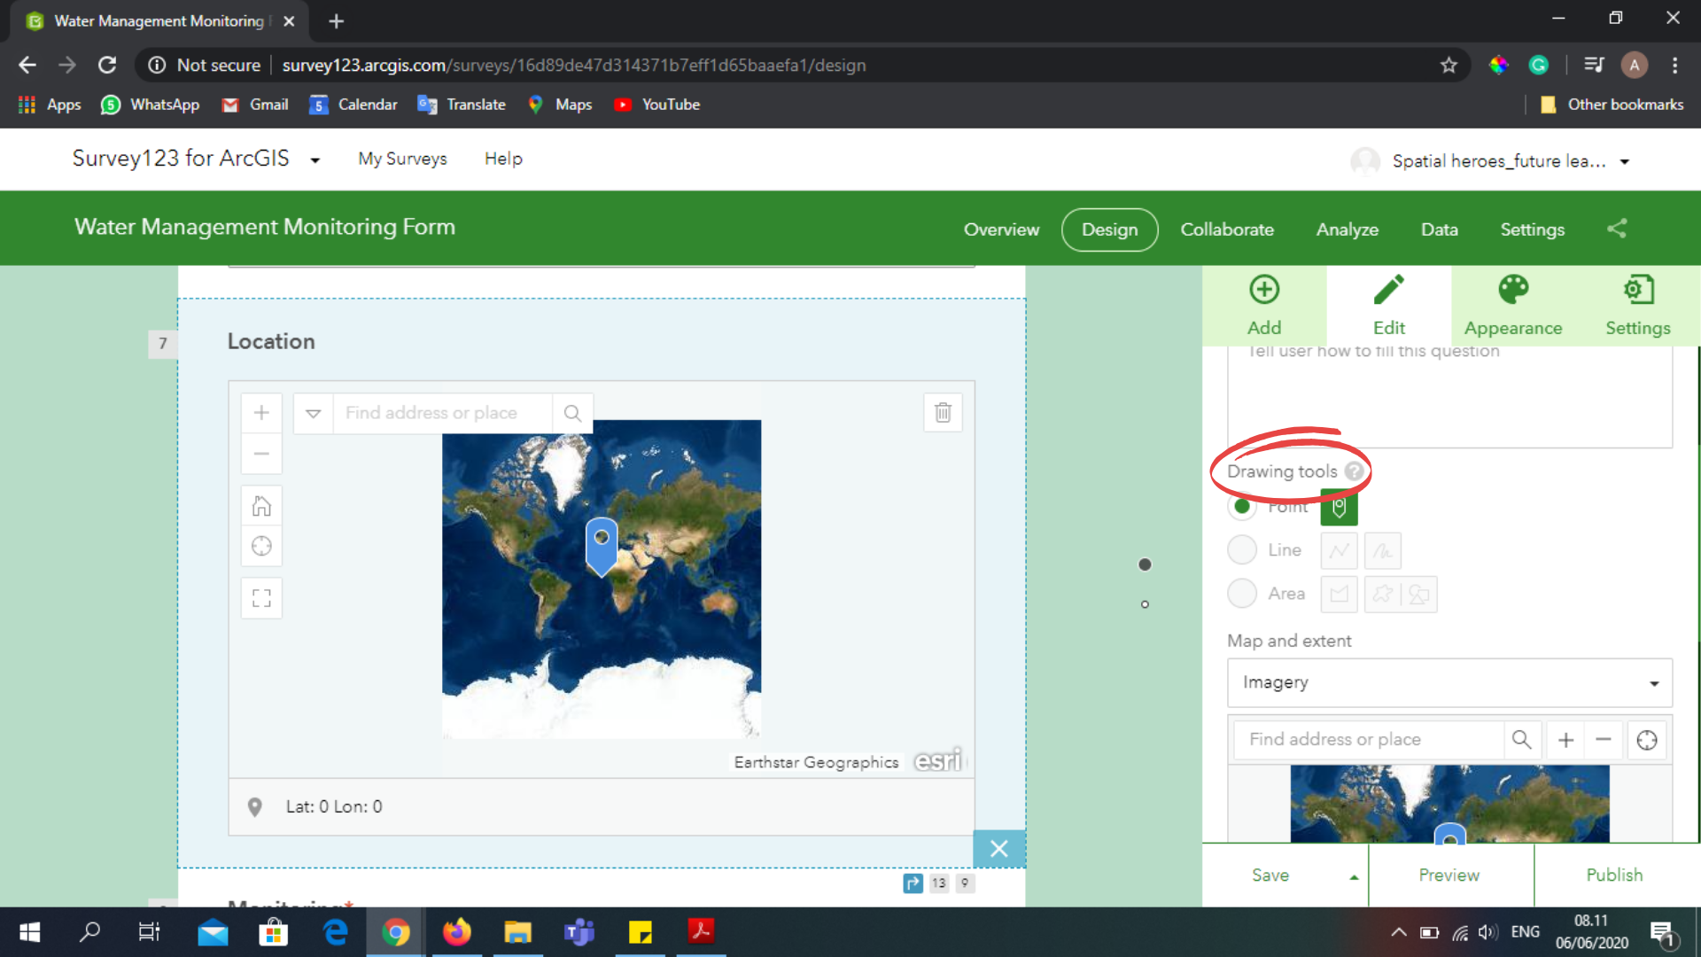This screenshot has width=1701, height=957.
Task: Zoom out on the Location question map
Action: [x=261, y=454]
